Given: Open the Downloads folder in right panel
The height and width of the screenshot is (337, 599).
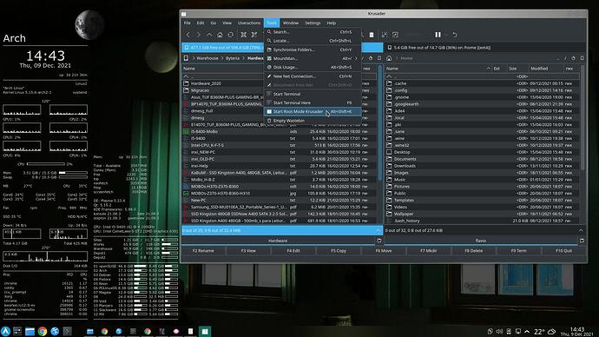Looking at the screenshot, I should [x=405, y=166].
